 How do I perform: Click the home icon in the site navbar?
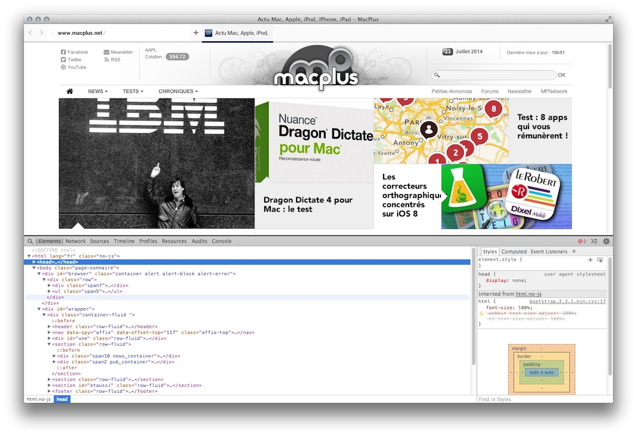[x=70, y=91]
